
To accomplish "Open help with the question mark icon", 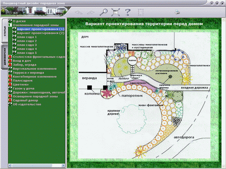I will click(x=127, y=12).
